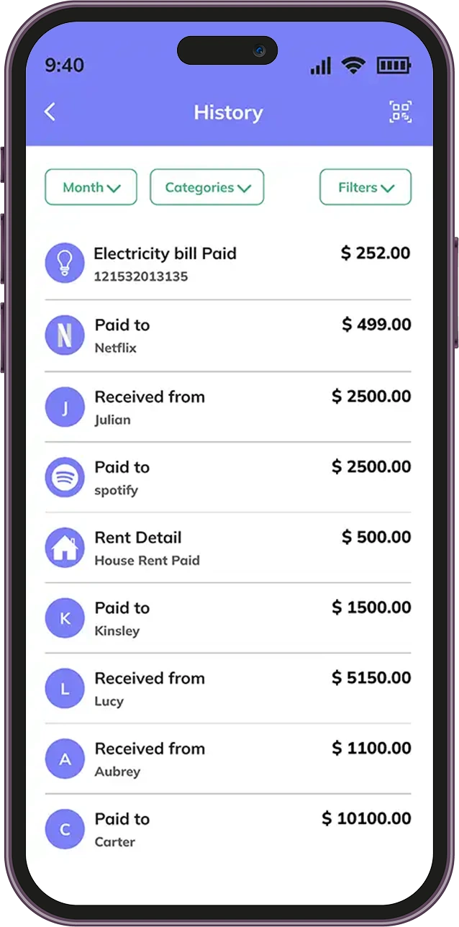Select Lucy's L avatar icon
The height and width of the screenshot is (927, 459).
point(65,689)
